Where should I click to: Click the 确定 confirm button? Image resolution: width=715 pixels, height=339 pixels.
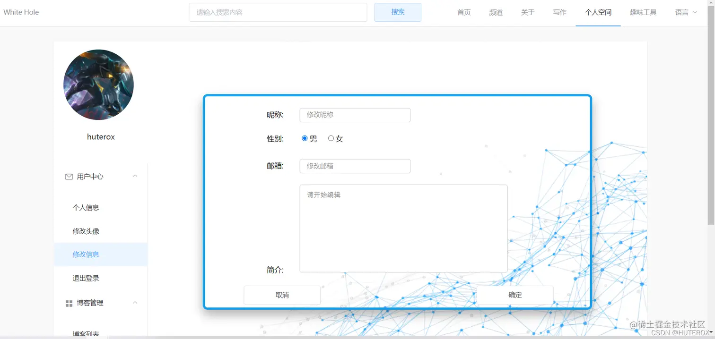515,295
